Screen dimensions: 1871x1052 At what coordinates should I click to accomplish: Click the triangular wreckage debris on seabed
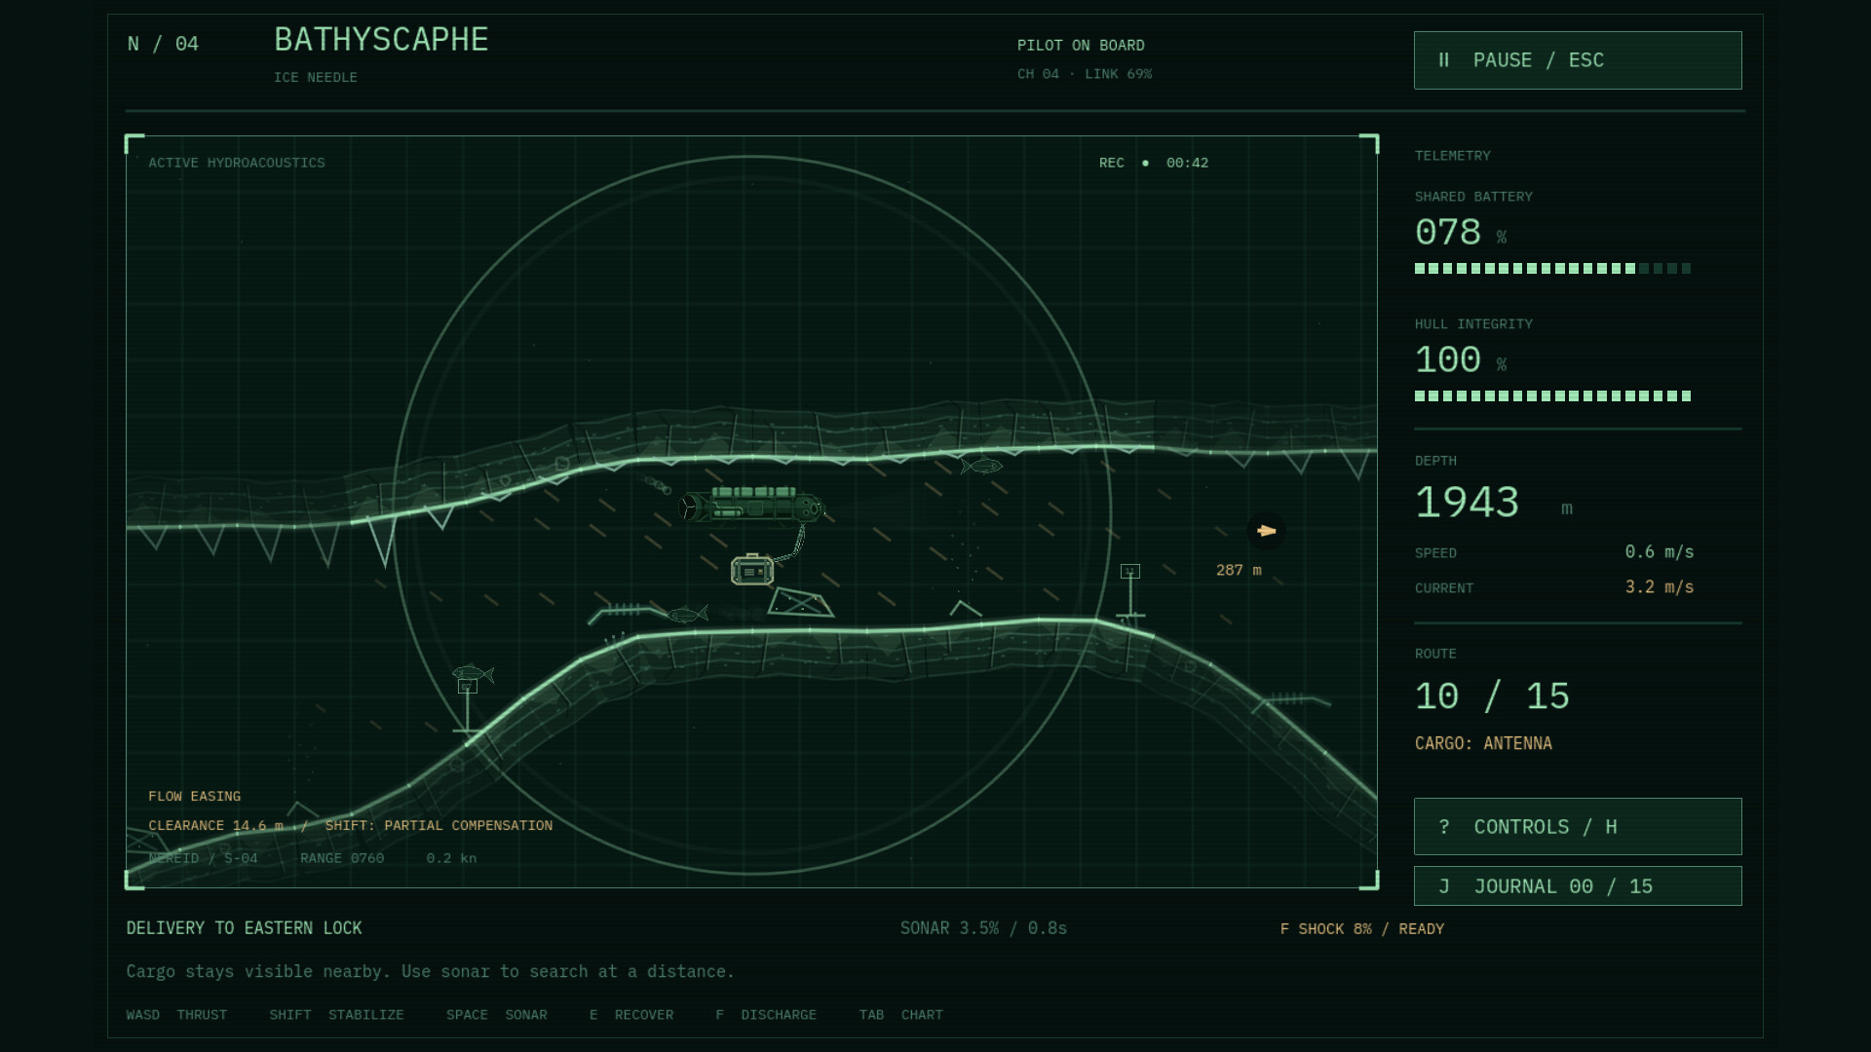pyautogui.click(x=800, y=603)
